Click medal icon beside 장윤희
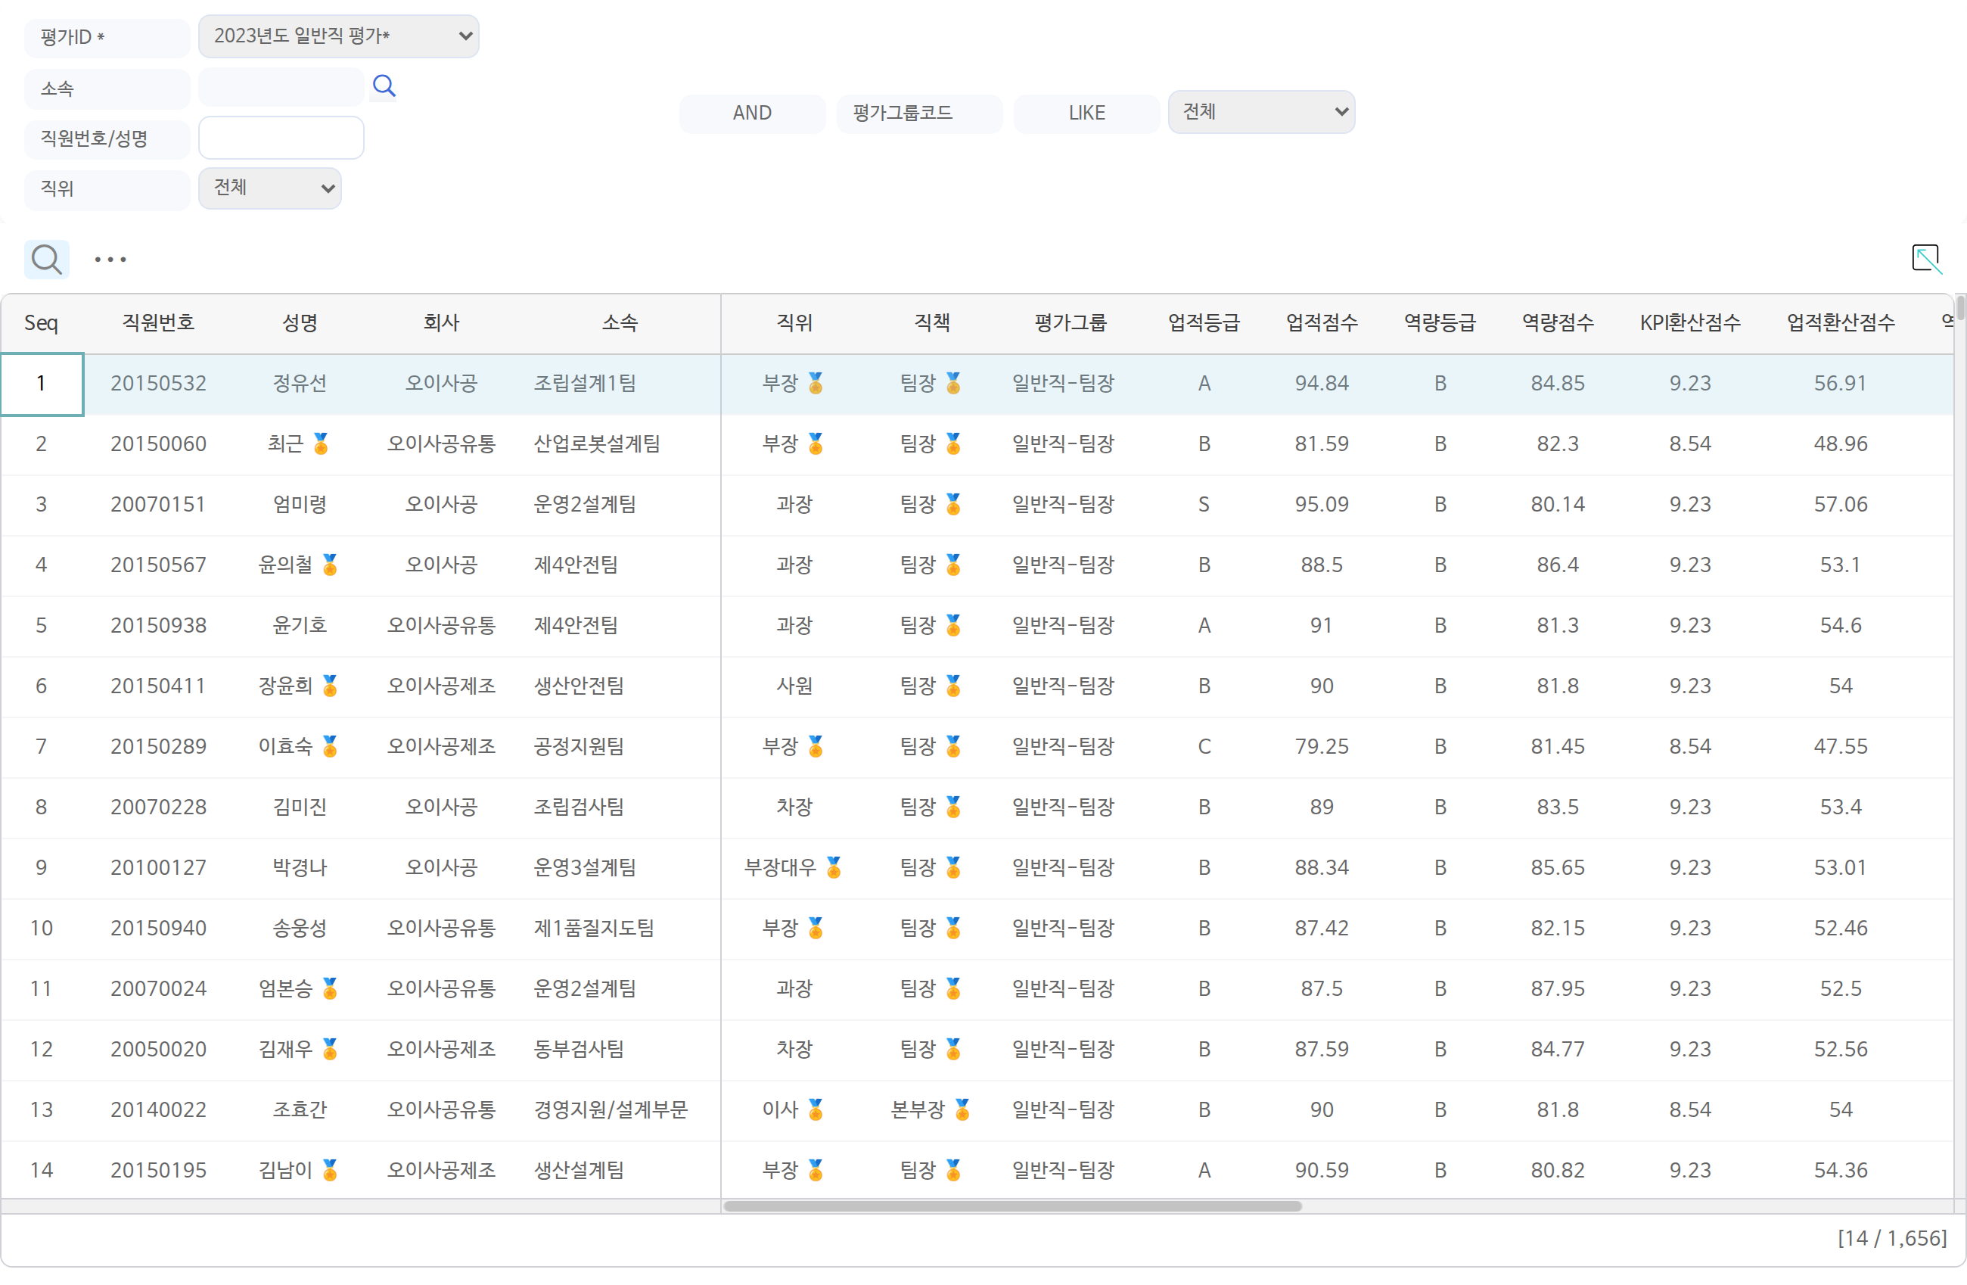This screenshot has height=1285, width=1967. click(x=330, y=686)
